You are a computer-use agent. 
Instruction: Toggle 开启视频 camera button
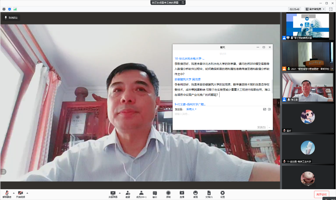pyautogui.click(x=20, y=194)
